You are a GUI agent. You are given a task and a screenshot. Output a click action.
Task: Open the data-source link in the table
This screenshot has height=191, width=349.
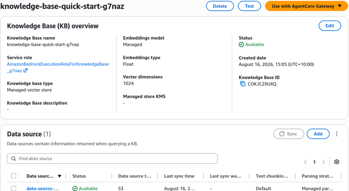(x=42, y=188)
